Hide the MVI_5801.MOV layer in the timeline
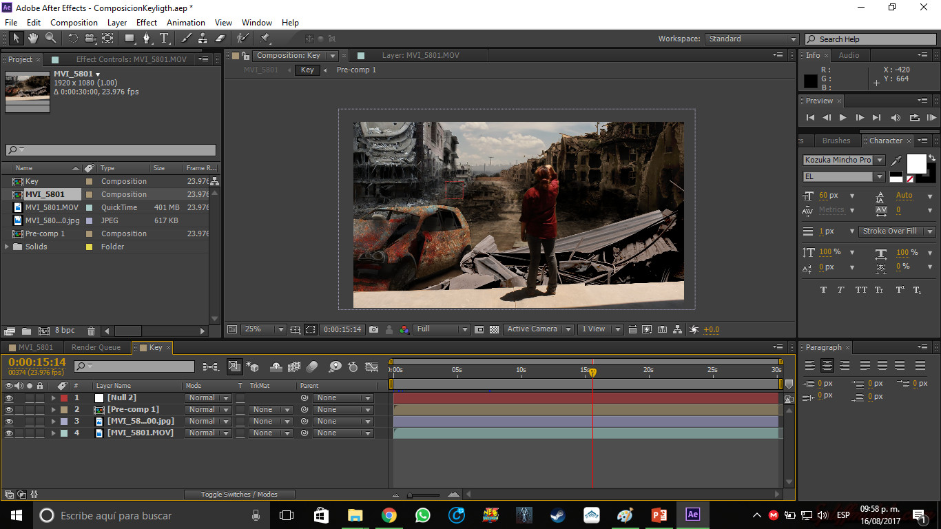 pos(10,433)
